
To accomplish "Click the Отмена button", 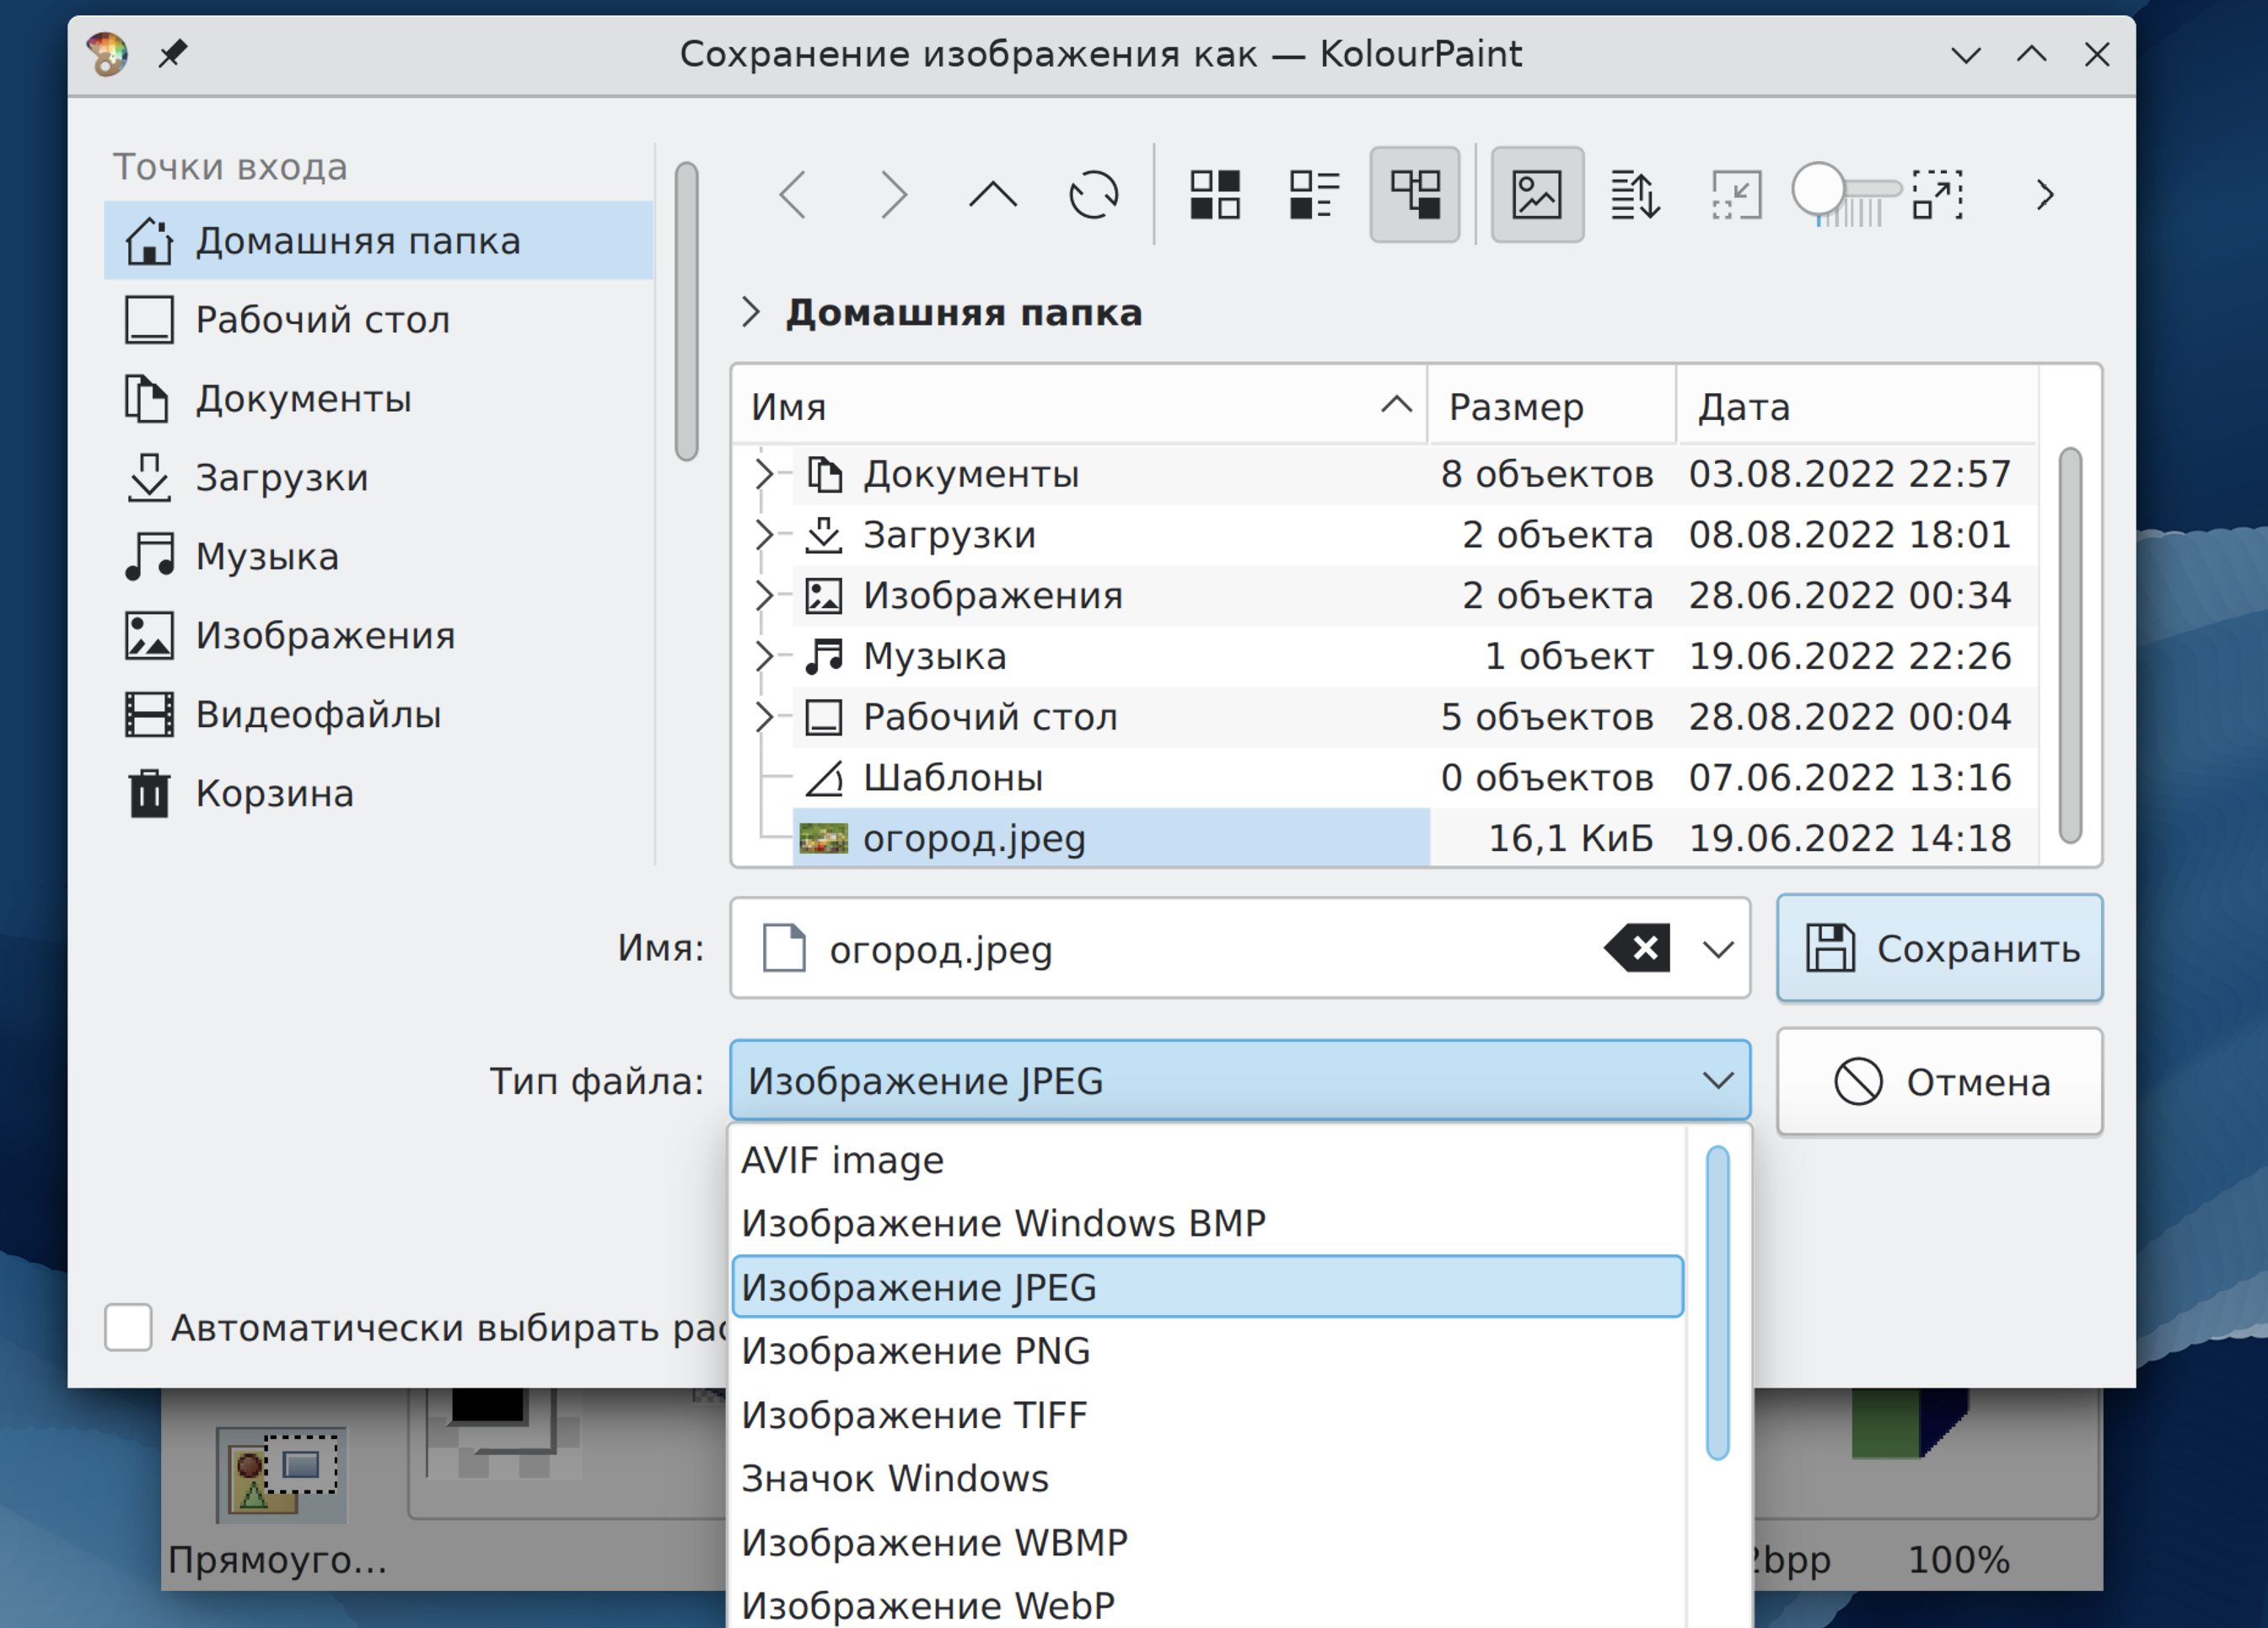I will 1939,1081.
